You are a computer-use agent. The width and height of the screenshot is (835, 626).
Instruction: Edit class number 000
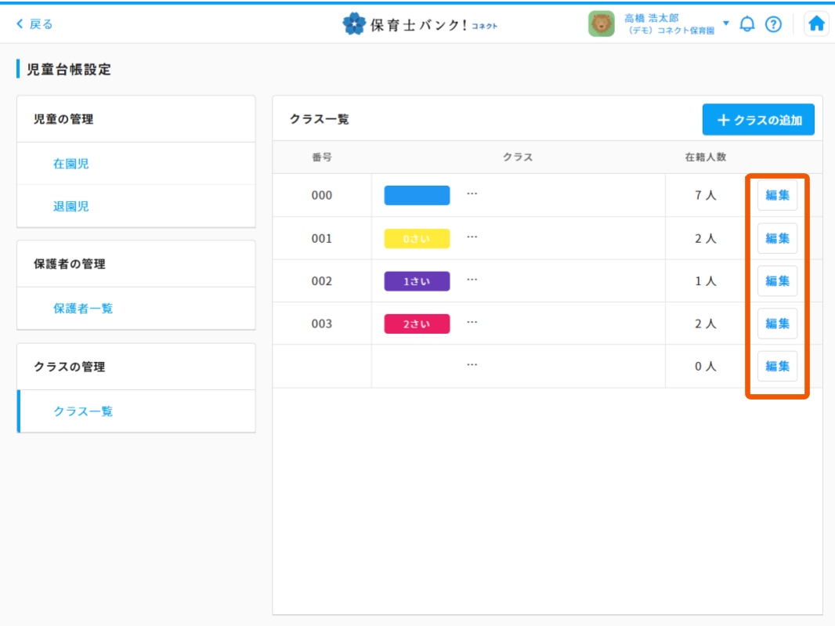[777, 195]
